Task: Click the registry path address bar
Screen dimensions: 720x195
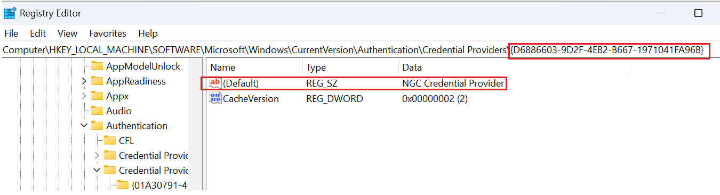Action: (360, 50)
